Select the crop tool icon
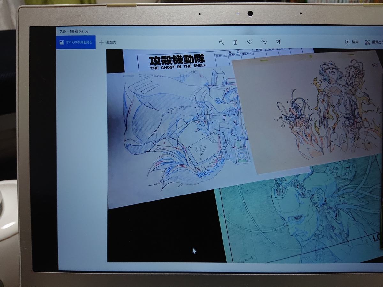This screenshot has height=287, width=383. coord(278,42)
